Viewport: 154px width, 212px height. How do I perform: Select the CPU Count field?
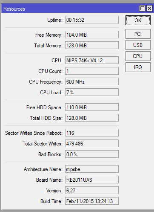coord(92,71)
